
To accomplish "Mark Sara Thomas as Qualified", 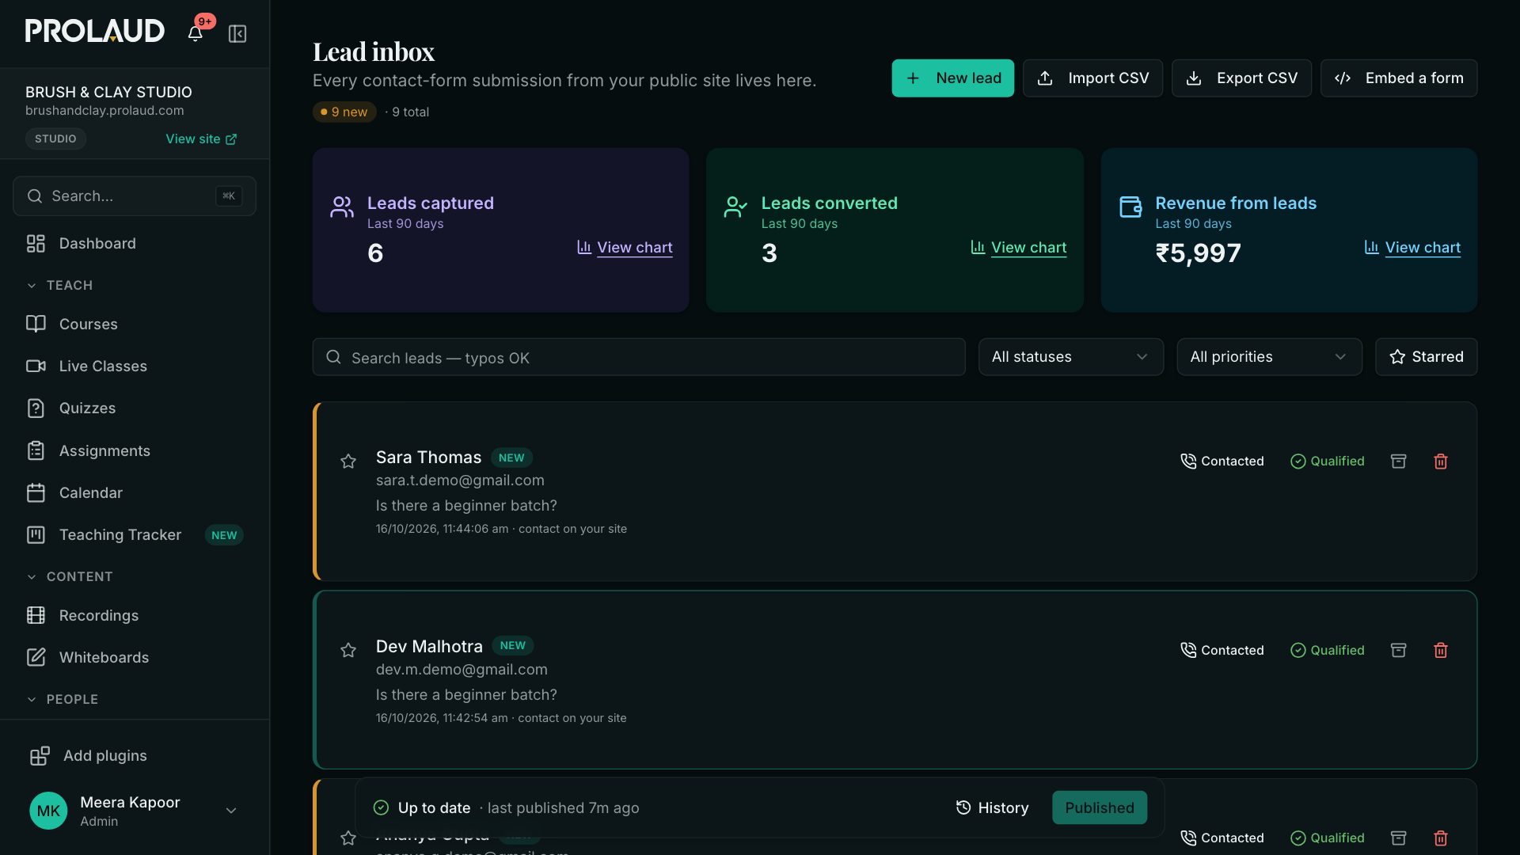I will pos(1328,461).
